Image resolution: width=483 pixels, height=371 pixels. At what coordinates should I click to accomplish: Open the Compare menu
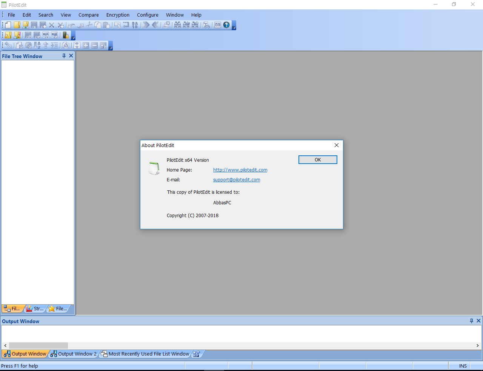tap(89, 15)
